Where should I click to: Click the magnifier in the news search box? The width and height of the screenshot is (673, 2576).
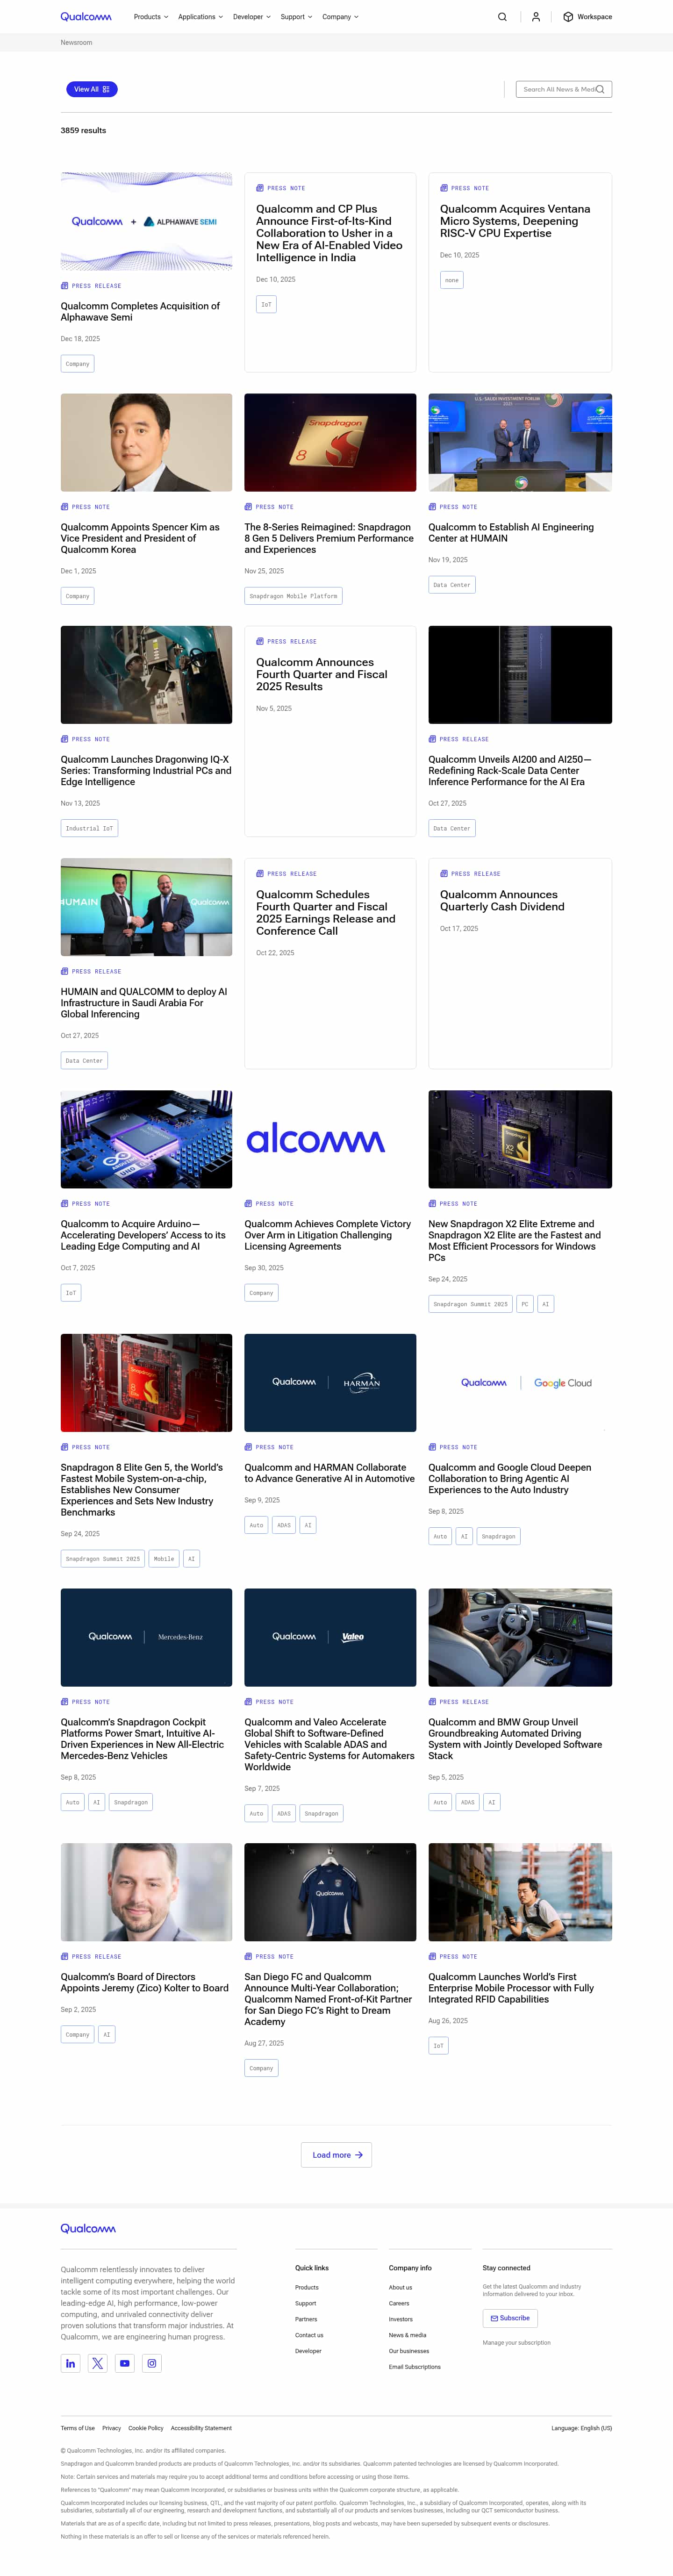[600, 89]
